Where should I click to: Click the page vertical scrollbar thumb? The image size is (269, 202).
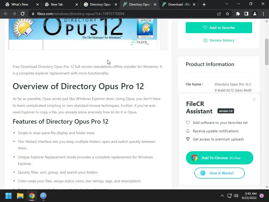pyautogui.click(x=267, y=52)
